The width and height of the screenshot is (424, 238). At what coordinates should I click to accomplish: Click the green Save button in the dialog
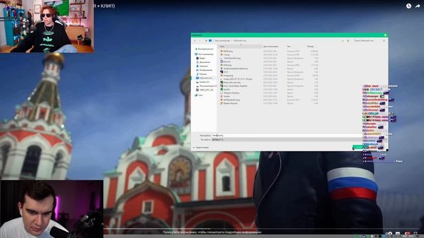(360, 147)
